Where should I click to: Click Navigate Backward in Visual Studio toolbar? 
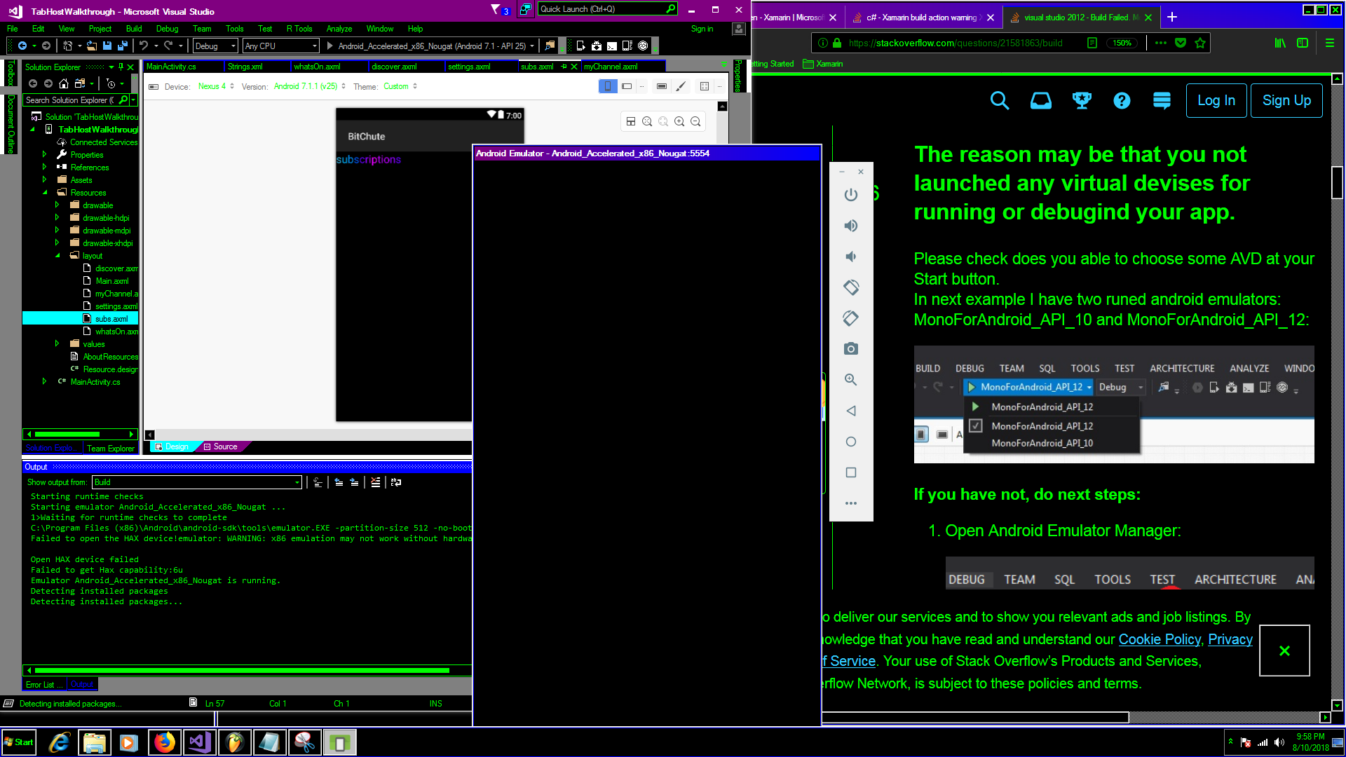(22, 46)
